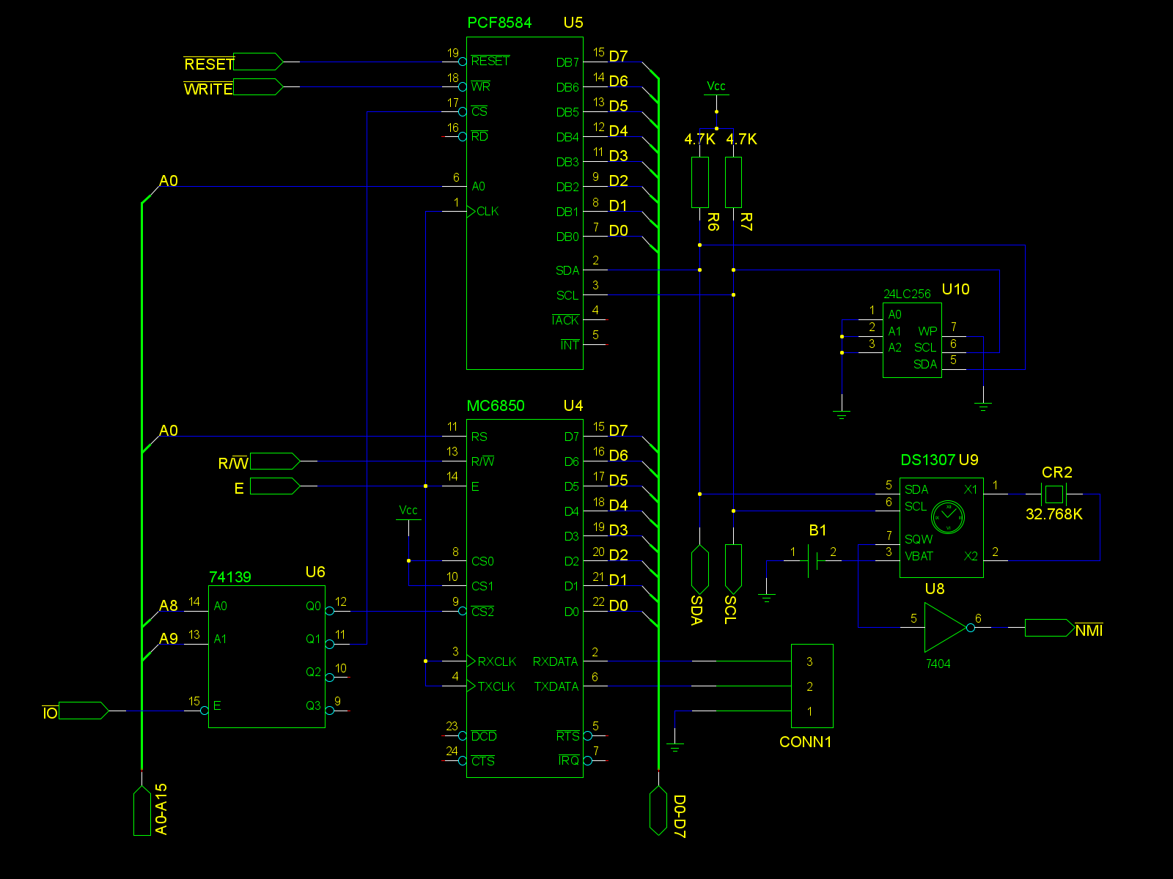The image size is (1173, 879).
Task: Click the IO input port symbol
Action: pyautogui.click(x=83, y=711)
